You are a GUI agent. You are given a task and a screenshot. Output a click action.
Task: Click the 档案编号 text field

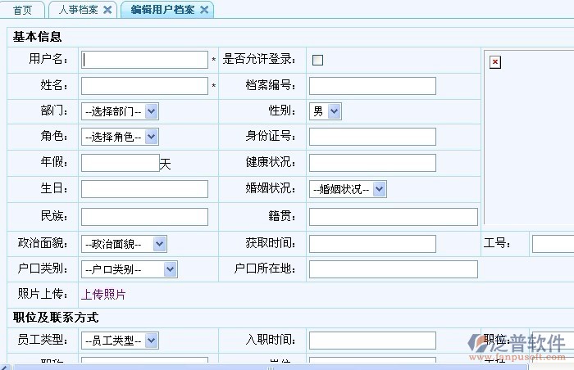pos(372,86)
